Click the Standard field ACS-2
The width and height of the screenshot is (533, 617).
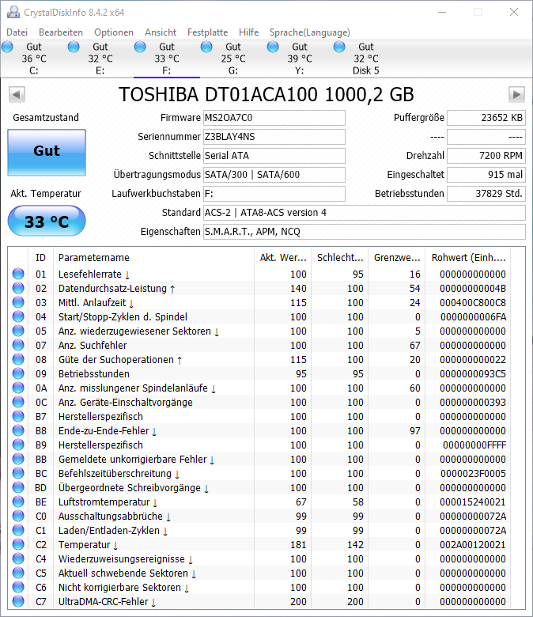(x=365, y=213)
